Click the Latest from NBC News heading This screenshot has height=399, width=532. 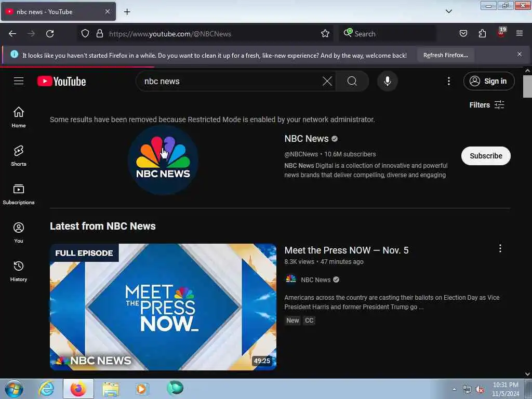coord(103,226)
